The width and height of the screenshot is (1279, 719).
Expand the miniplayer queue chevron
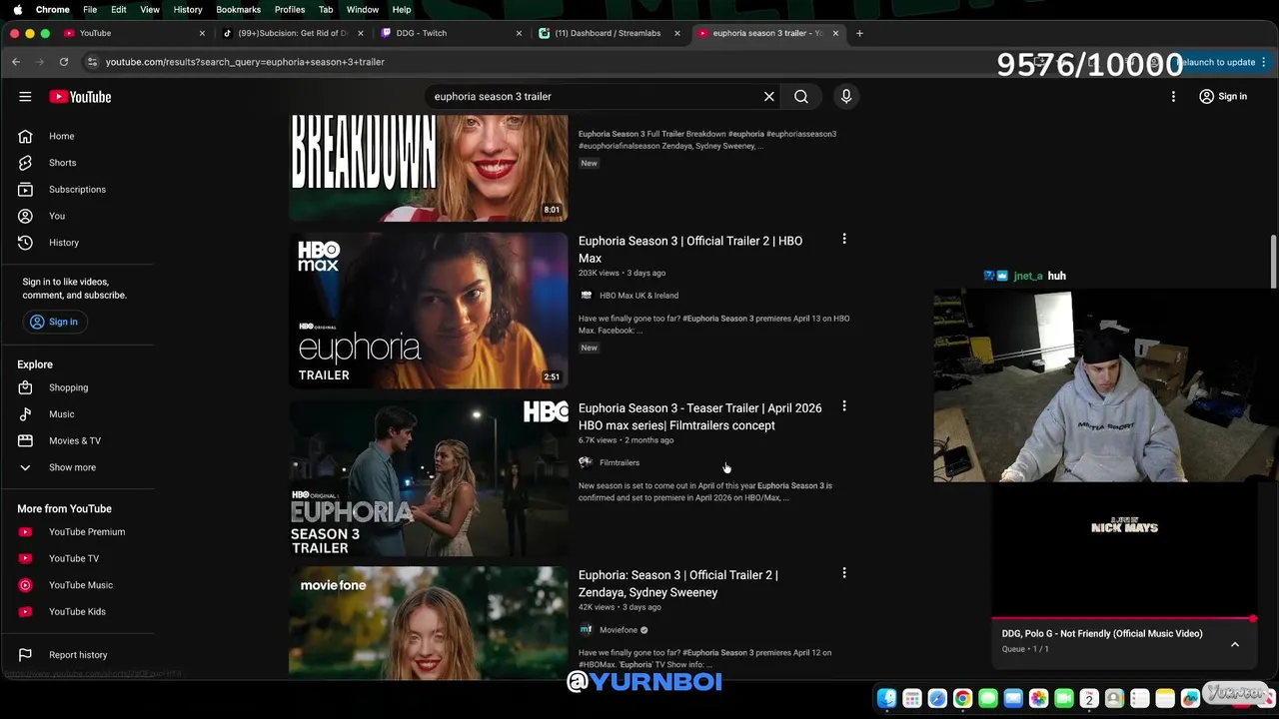1235,645
